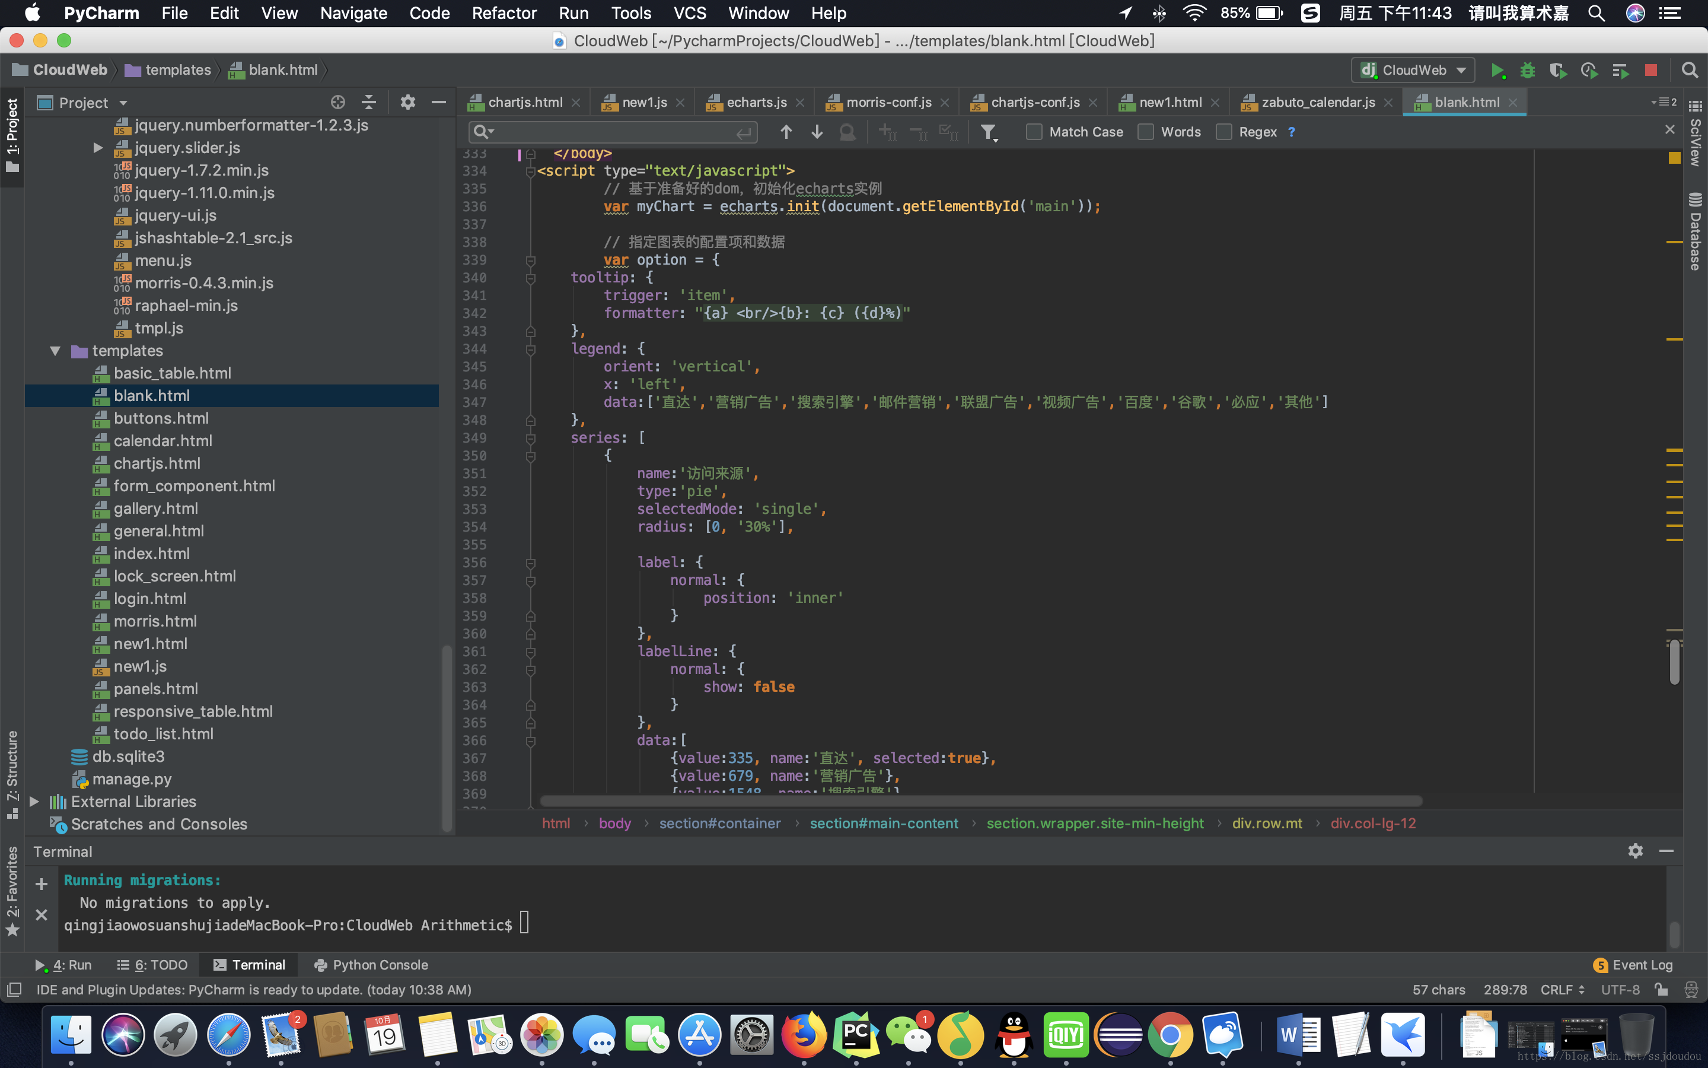Expand the jquery.slider.js node
The width and height of the screenshot is (1708, 1068).
pos(98,148)
